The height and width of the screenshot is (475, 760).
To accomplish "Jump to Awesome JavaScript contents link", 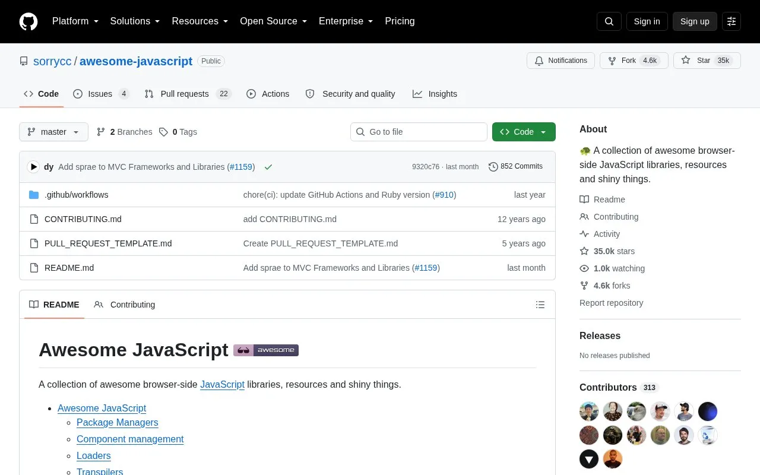I will pos(102,408).
